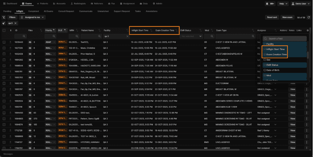Viewport: 313px width, 157px height.
Task: Tick the select-all rows header checkbox
Action: tap(4, 30)
